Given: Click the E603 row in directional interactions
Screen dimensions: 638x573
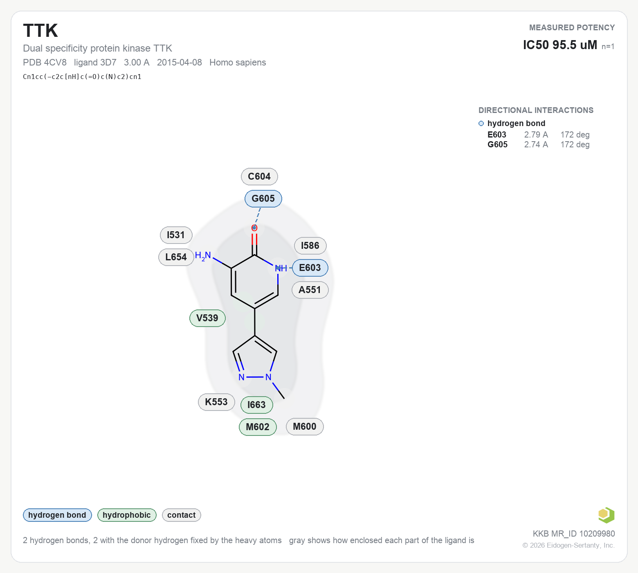Looking at the screenshot, I should 539,135.
